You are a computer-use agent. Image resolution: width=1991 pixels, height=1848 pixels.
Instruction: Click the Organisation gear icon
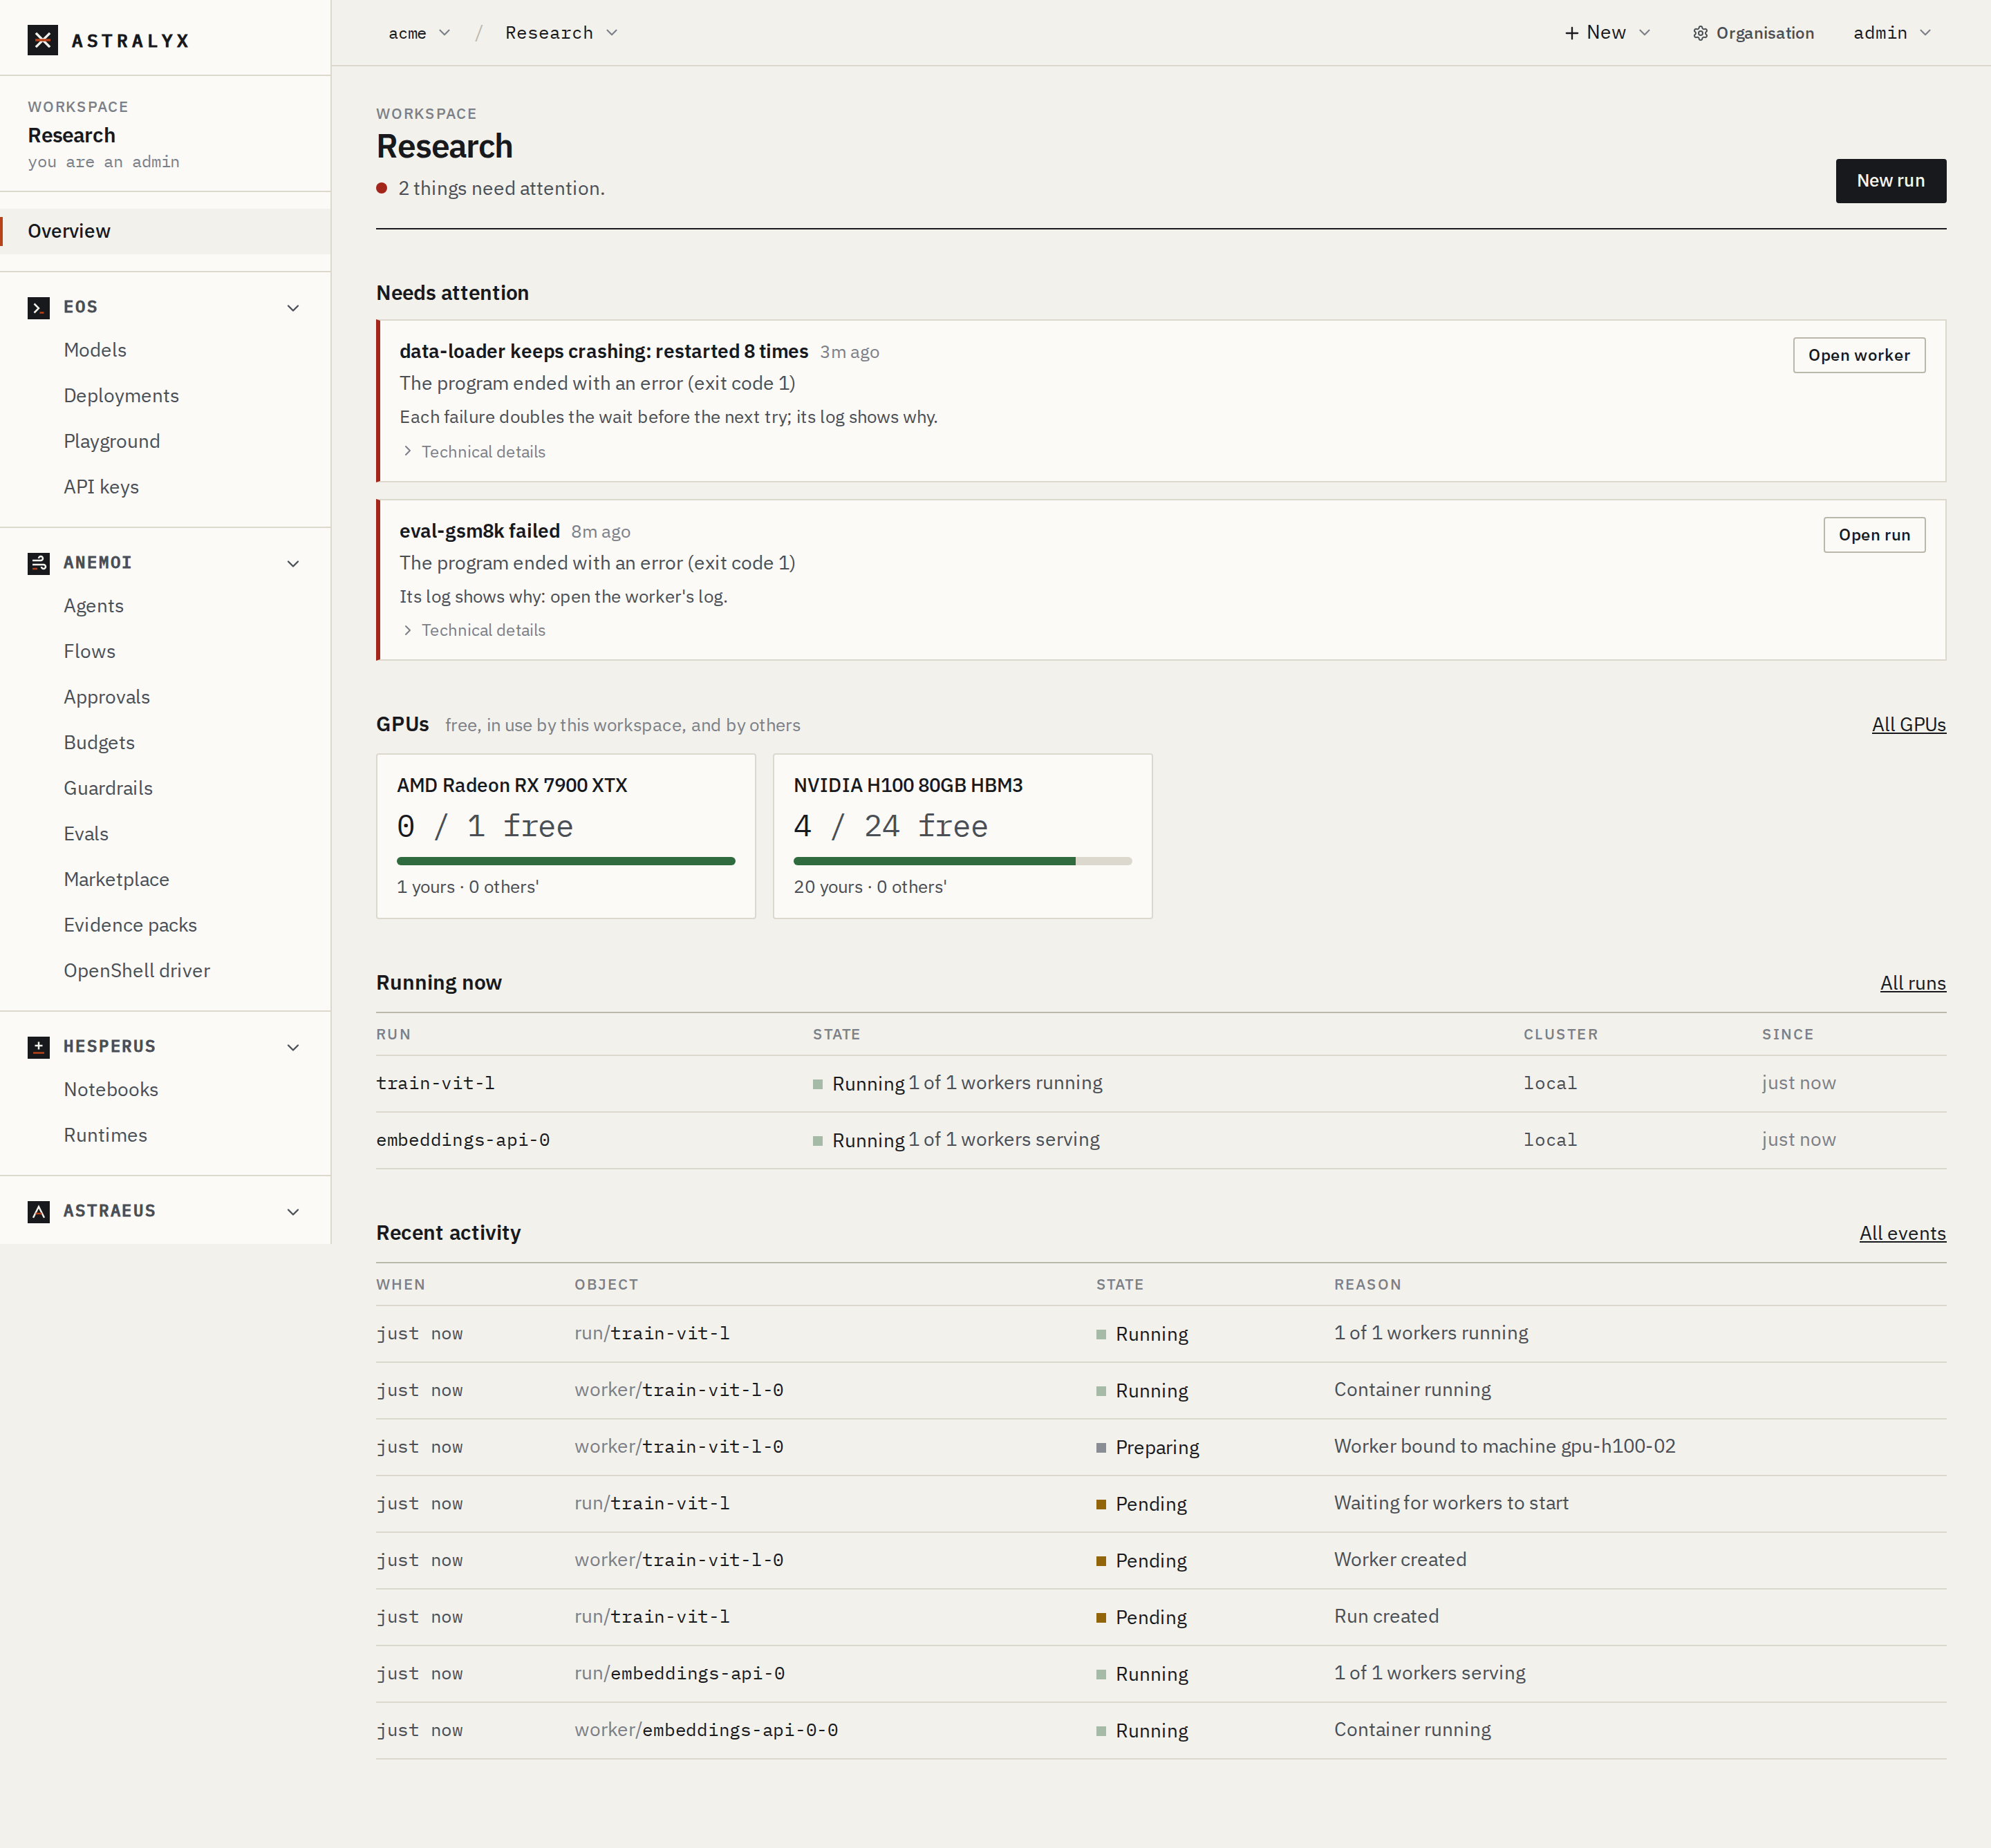tap(1700, 33)
